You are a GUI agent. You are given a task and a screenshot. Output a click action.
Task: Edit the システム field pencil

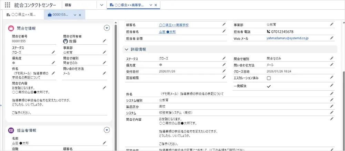click(x=332, y=112)
